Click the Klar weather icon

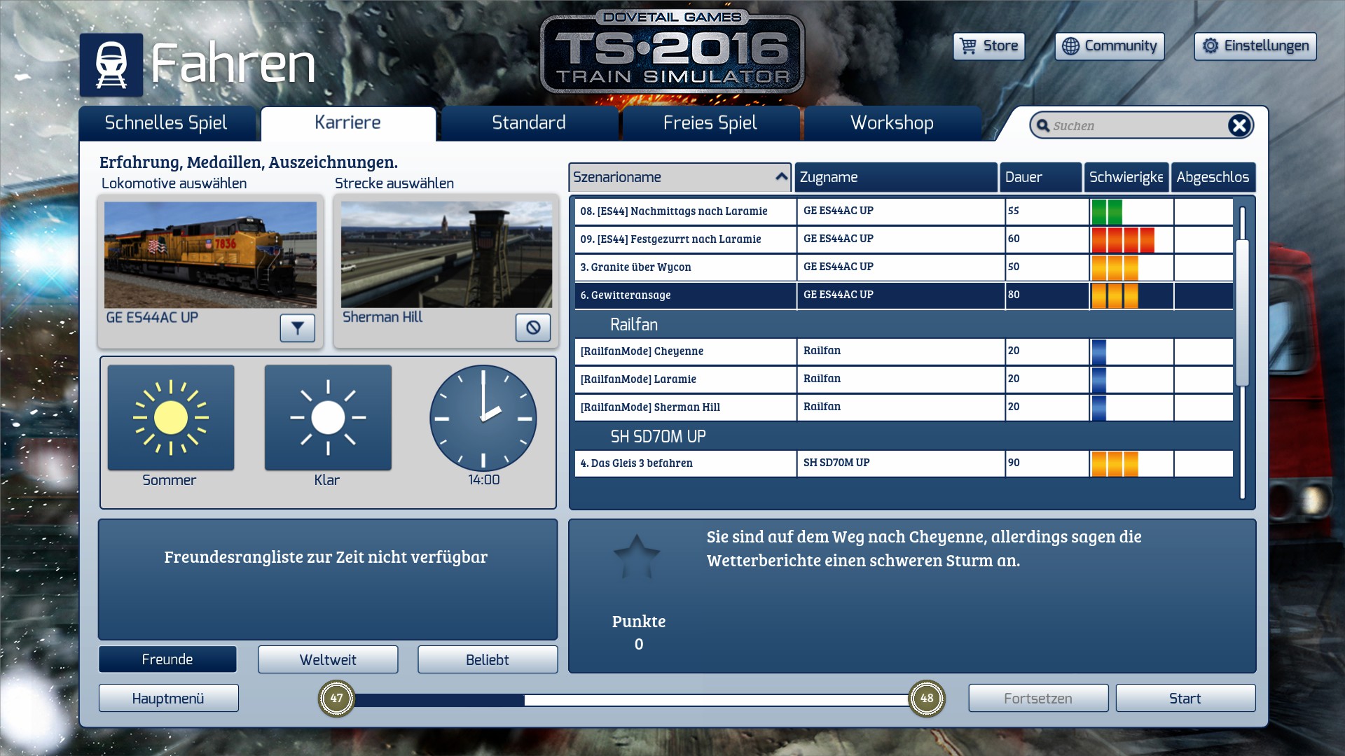(x=328, y=418)
